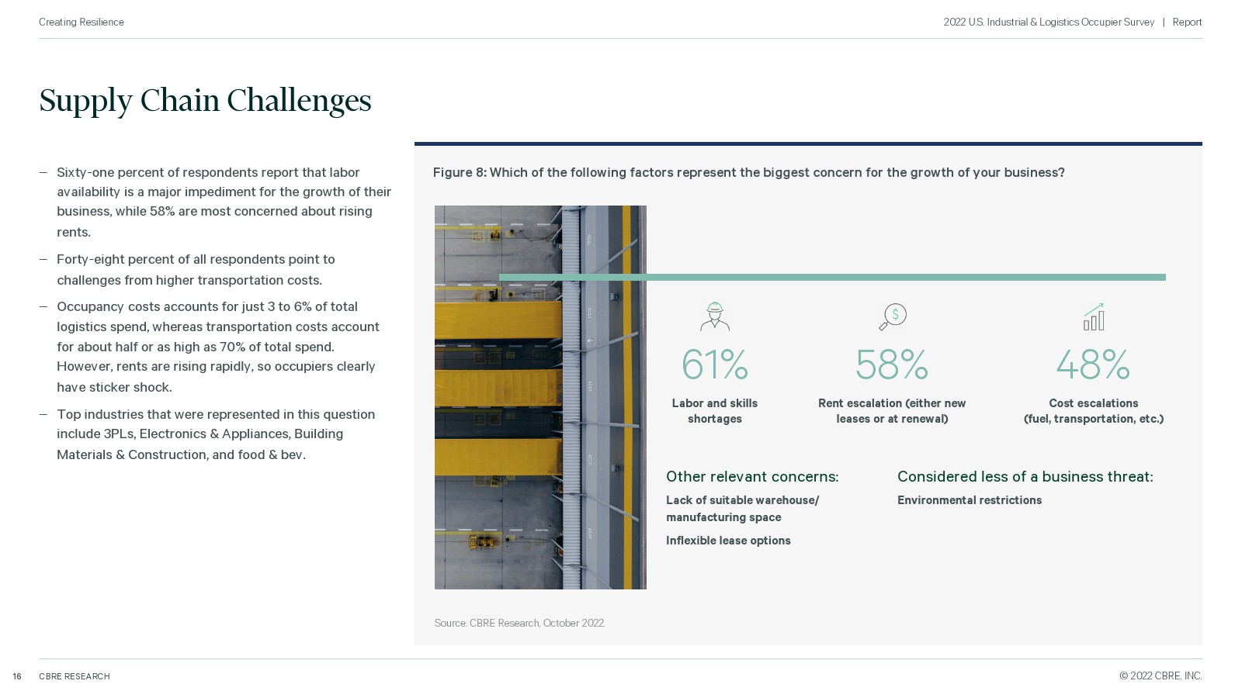1242x698 pixels.
Task: Click the aerial warehouse dock photo
Action: pyautogui.click(x=540, y=397)
